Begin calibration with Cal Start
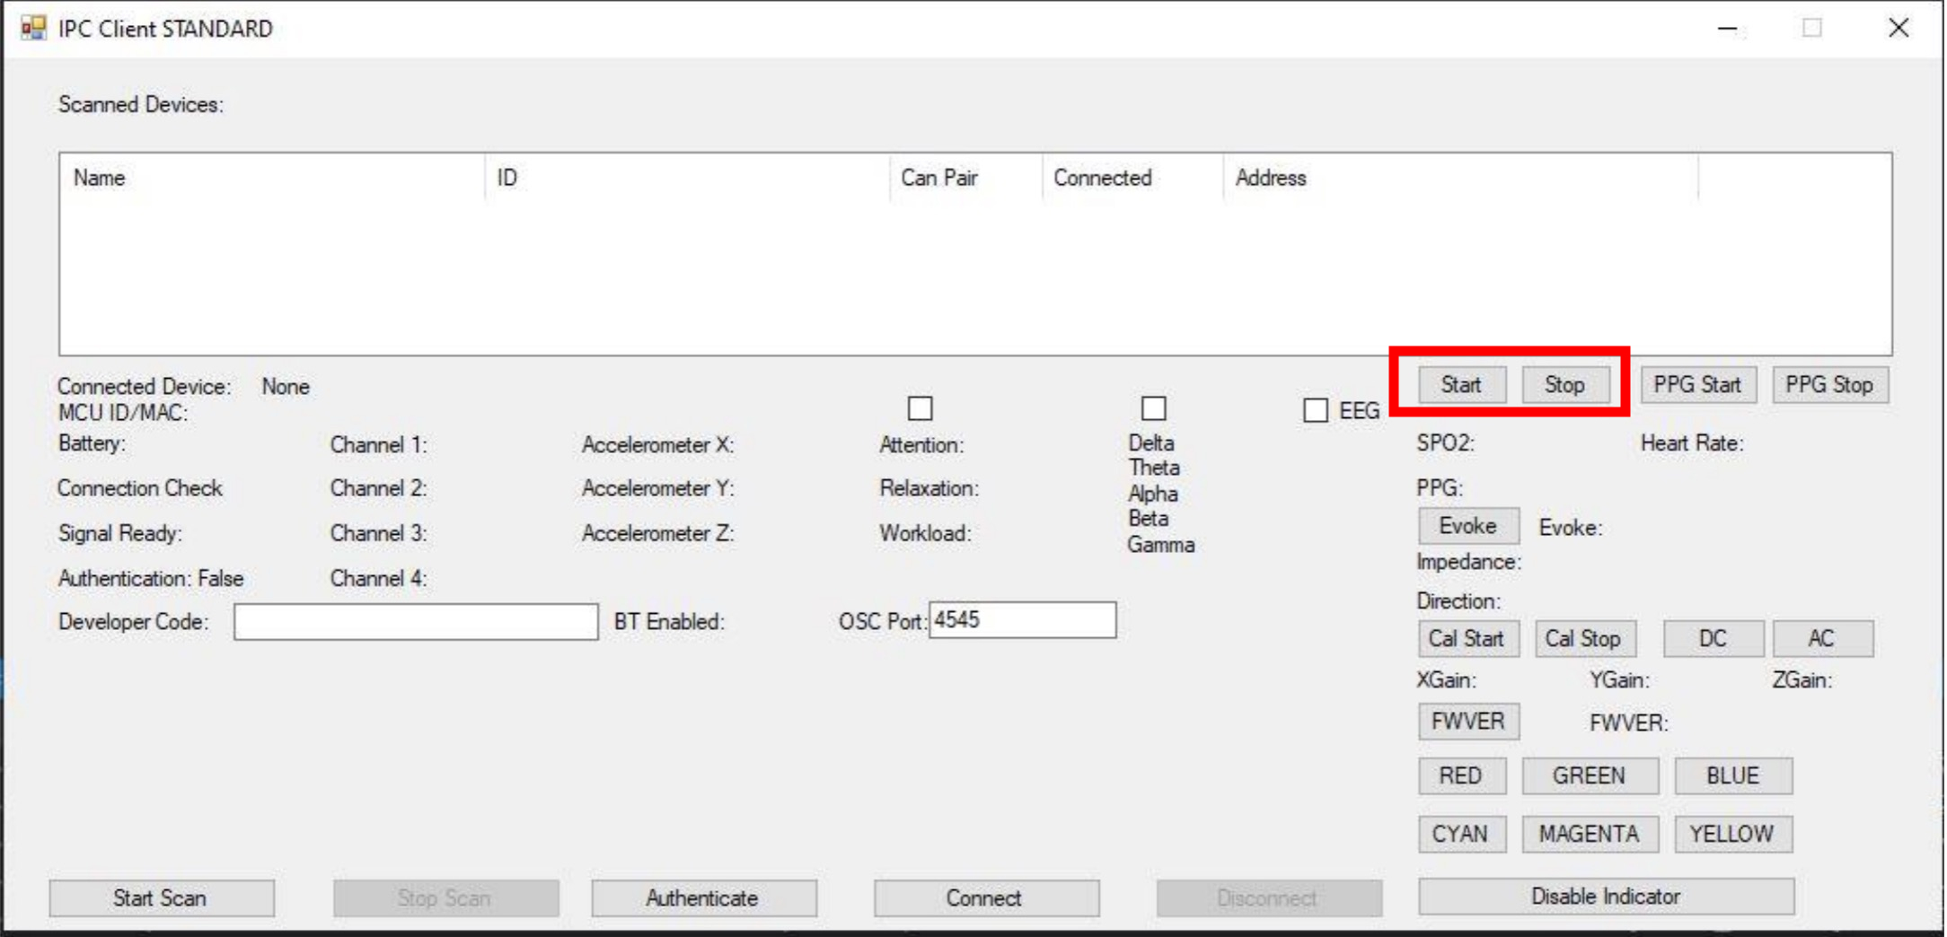1947x937 pixels. pyautogui.click(x=1467, y=638)
